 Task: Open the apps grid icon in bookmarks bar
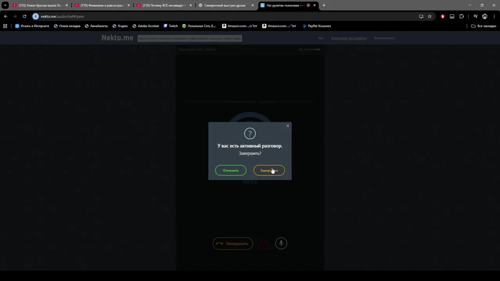coord(5,26)
